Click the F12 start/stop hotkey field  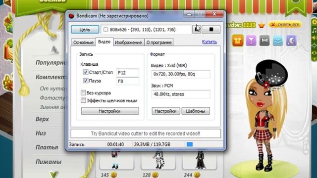click(x=128, y=73)
